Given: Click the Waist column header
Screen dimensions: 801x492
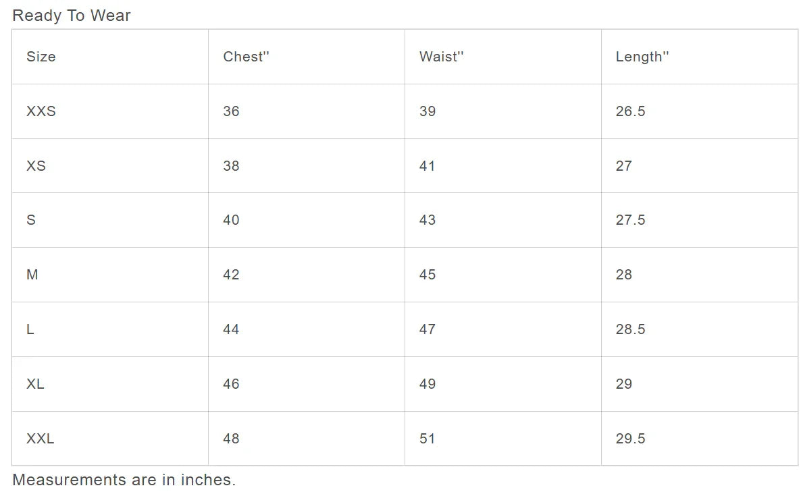Looking at the screenshot, I should coord(441,57).
